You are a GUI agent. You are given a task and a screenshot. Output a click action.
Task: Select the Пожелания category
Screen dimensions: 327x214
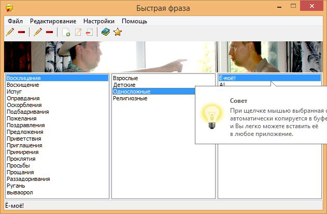coord(58,118)
